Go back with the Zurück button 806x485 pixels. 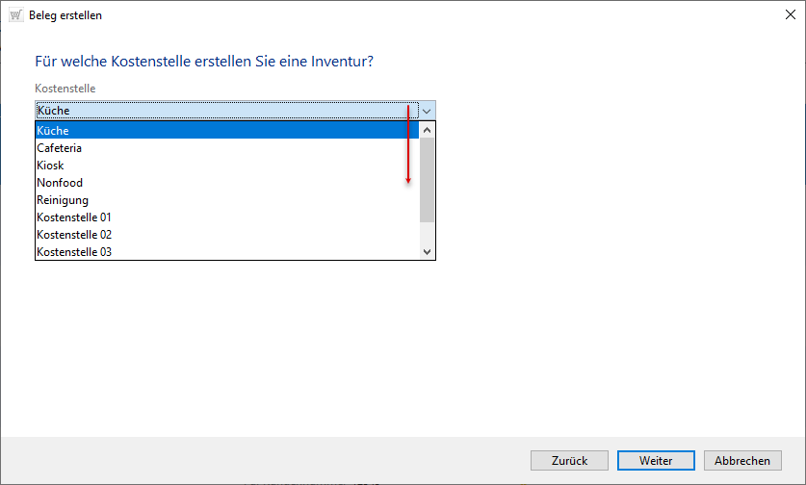[569, 461]
